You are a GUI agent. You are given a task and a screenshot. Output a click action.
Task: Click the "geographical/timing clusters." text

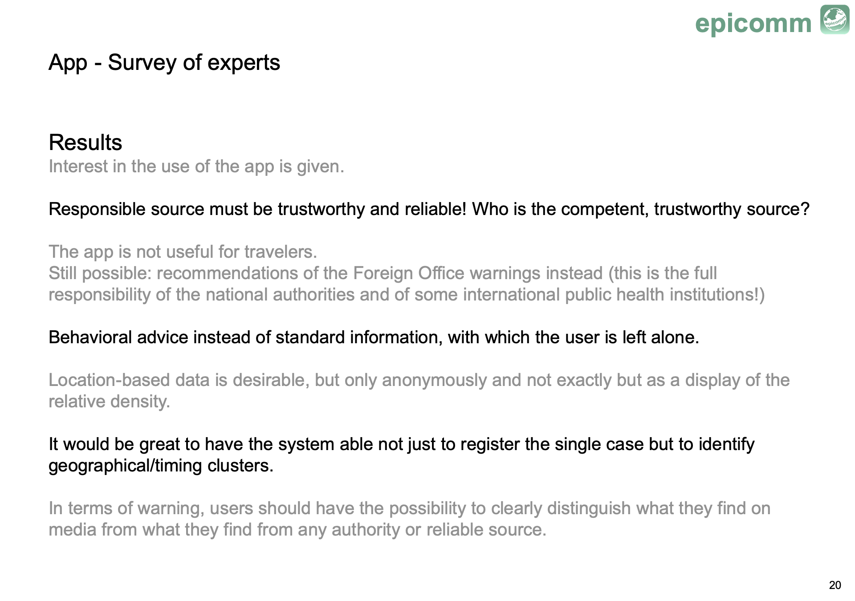[x=160, y=466]
